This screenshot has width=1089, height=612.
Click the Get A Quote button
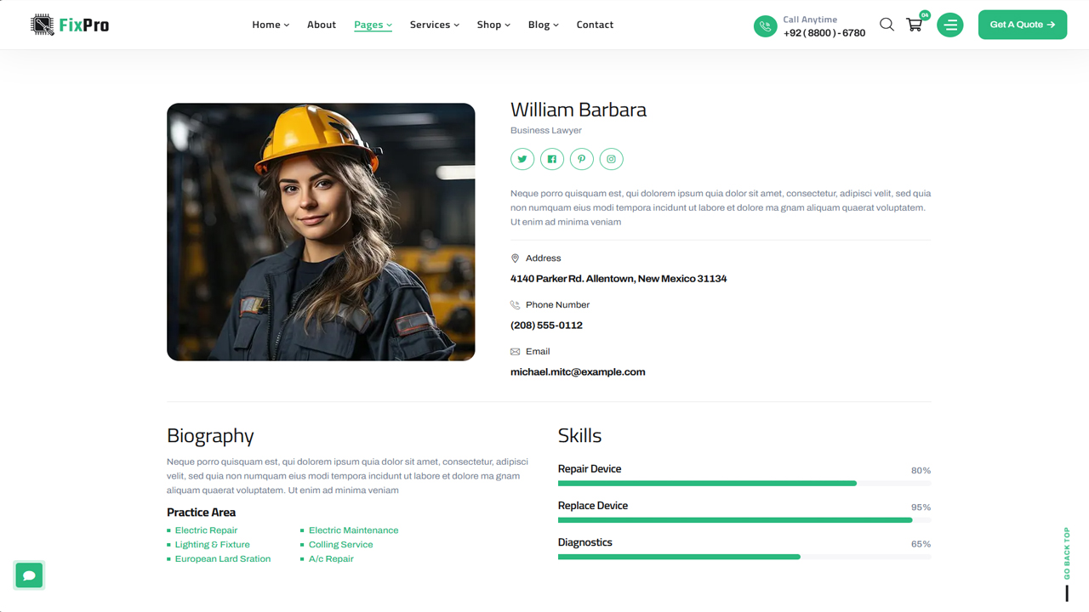tap(1023, 25)
